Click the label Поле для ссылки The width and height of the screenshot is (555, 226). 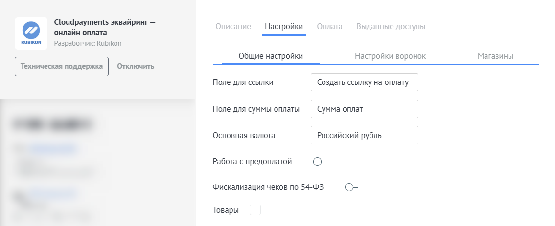243,82
